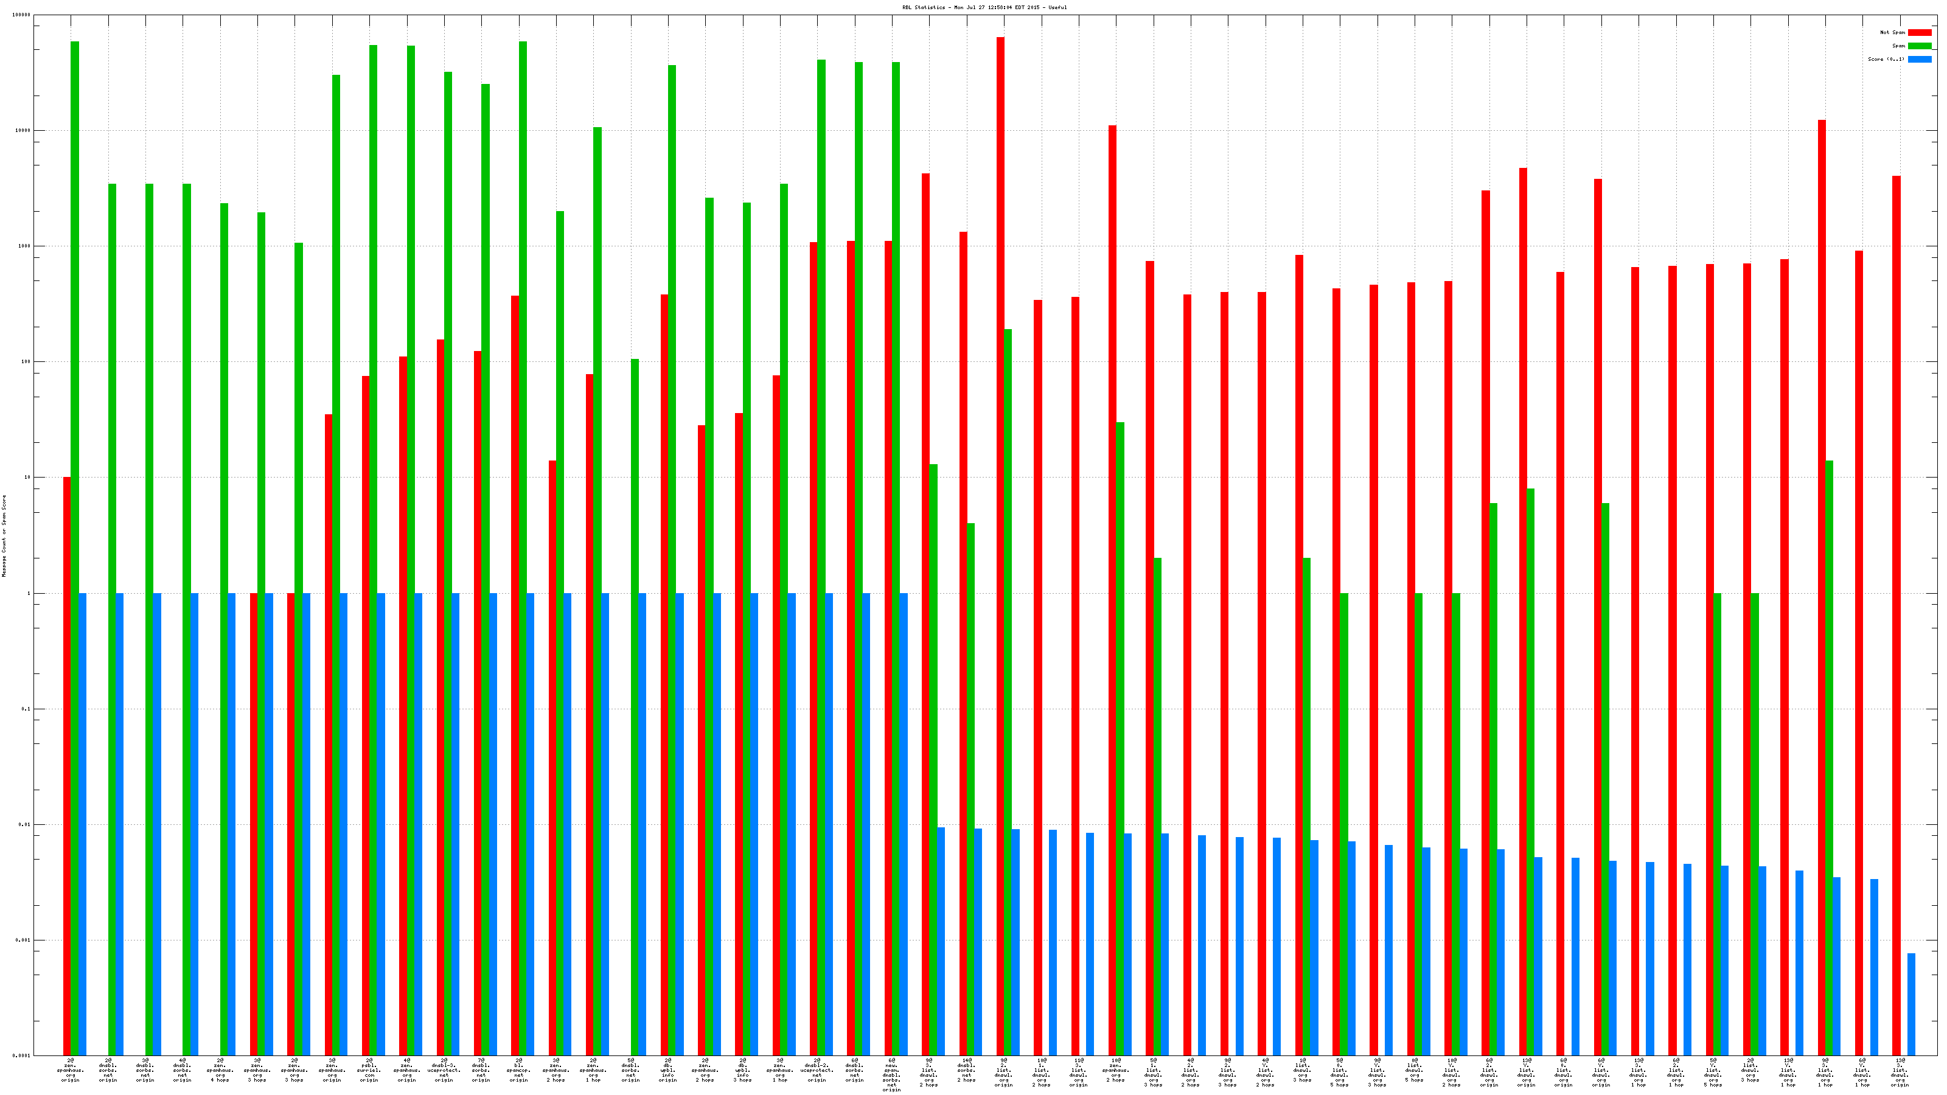Click the new.spam.dnsbl.sorbs.net origin axis label
The height and width of the screenshot is (1095, 1947).
(892, 1074)
